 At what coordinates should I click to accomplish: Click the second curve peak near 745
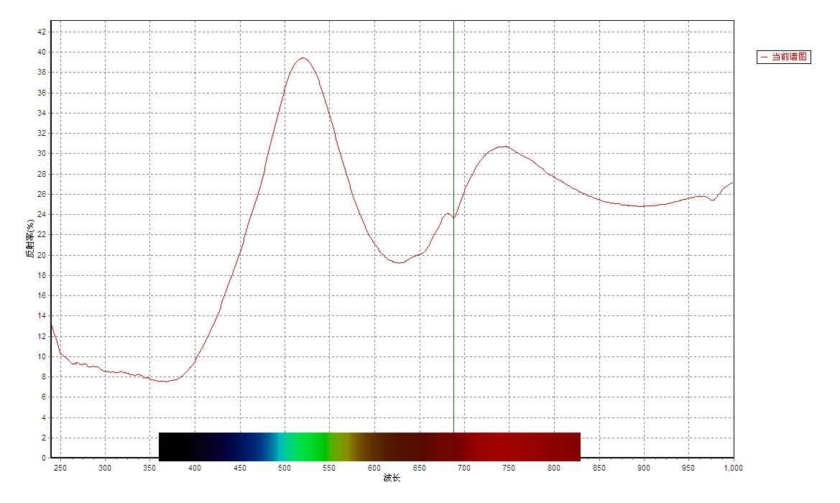click(504, 147)
